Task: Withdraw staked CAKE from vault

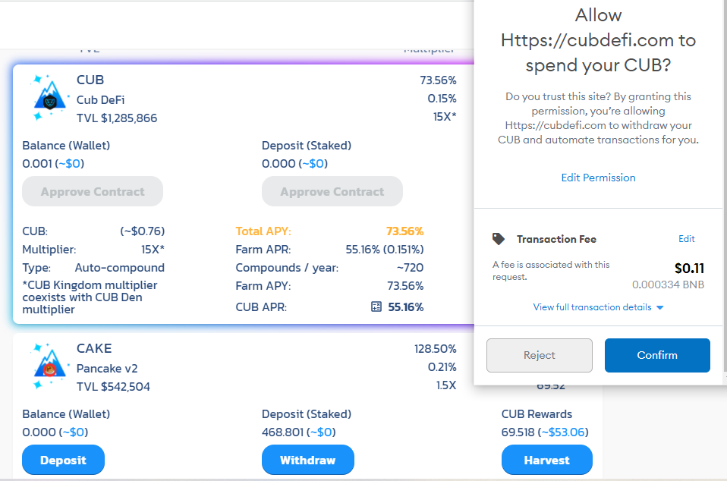Action: [x=308, y=461]
